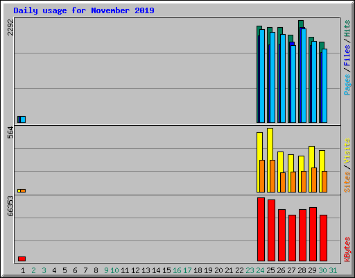Select the blue 'Files' legend label
The height and width of the screenshot is (278, 355).
(347, 56)
